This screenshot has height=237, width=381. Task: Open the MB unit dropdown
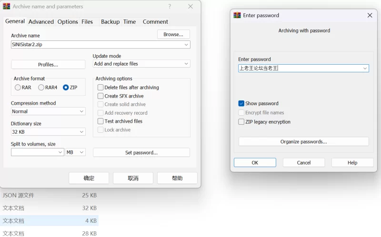[x=75, y=152]
